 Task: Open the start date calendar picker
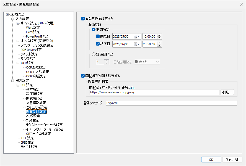[137, 36]
